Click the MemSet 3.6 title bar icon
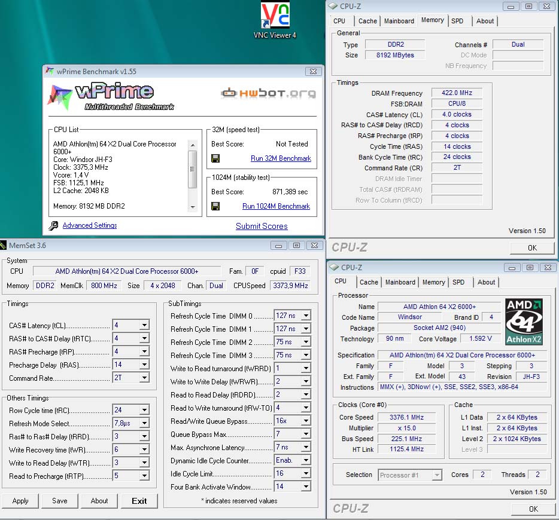The width and height of the screenshot is (559, 520). (x=3, y=245)
